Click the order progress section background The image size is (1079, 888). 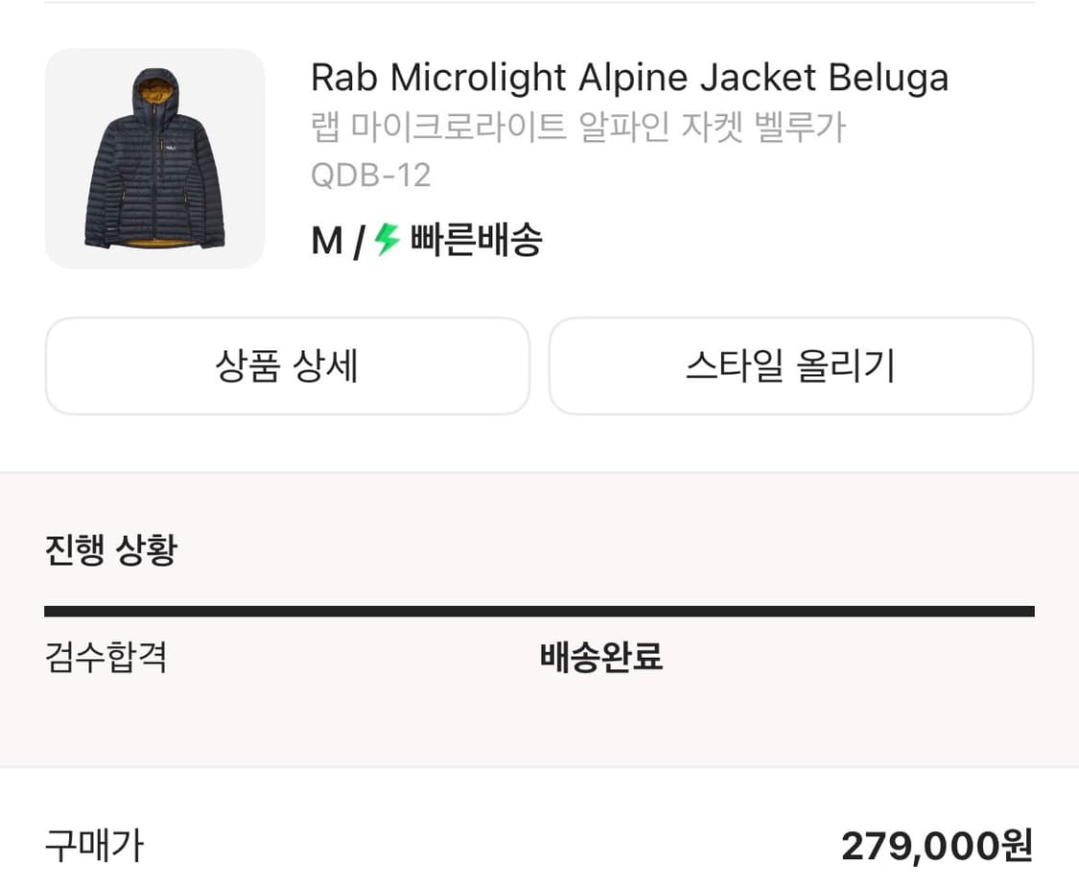point(539,738)
